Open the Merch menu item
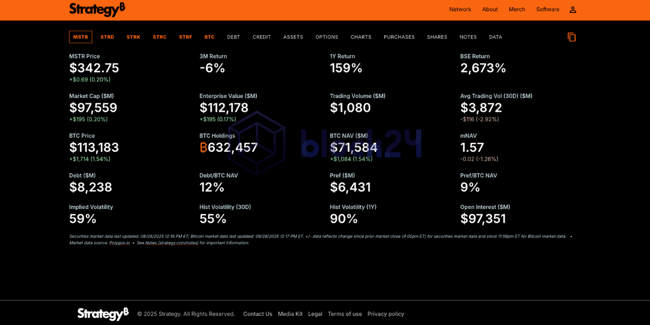Viewport: 650px width, 325px height. (517, 9)
